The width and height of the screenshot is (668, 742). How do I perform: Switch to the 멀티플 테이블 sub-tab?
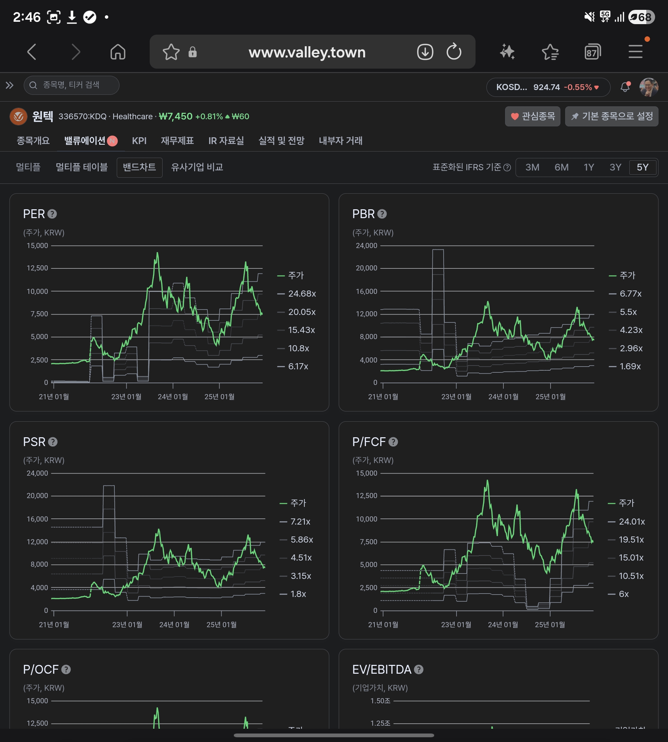coord(81,167)
